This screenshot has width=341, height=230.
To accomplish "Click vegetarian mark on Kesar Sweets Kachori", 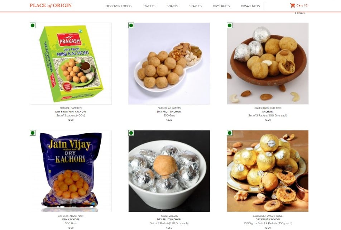I will coord(131,133).
